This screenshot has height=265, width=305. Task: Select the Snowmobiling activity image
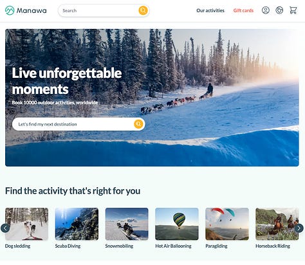click(127, 224)
